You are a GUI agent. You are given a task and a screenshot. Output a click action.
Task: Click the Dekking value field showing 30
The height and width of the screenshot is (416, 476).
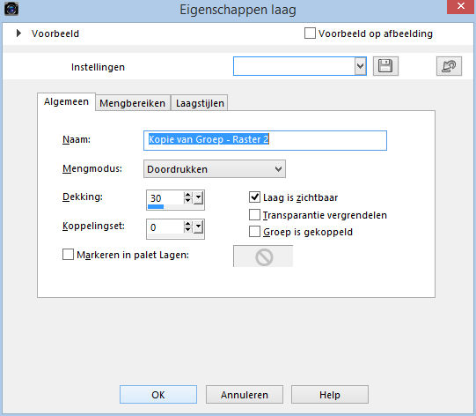[x=165, y=198]
